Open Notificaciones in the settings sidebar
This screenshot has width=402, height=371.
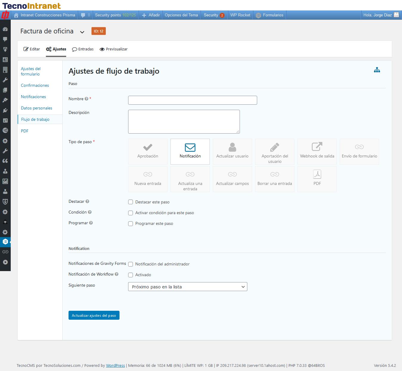33,97
